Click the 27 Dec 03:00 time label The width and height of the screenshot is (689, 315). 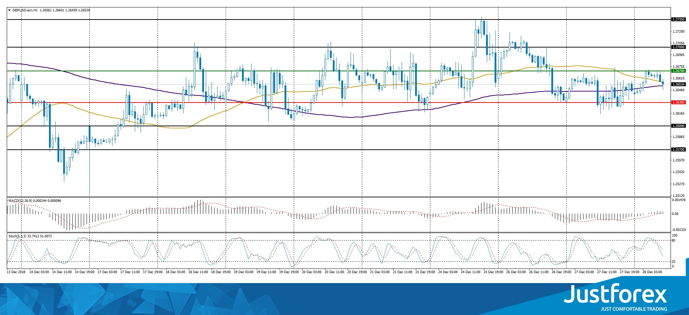[584, 272]
